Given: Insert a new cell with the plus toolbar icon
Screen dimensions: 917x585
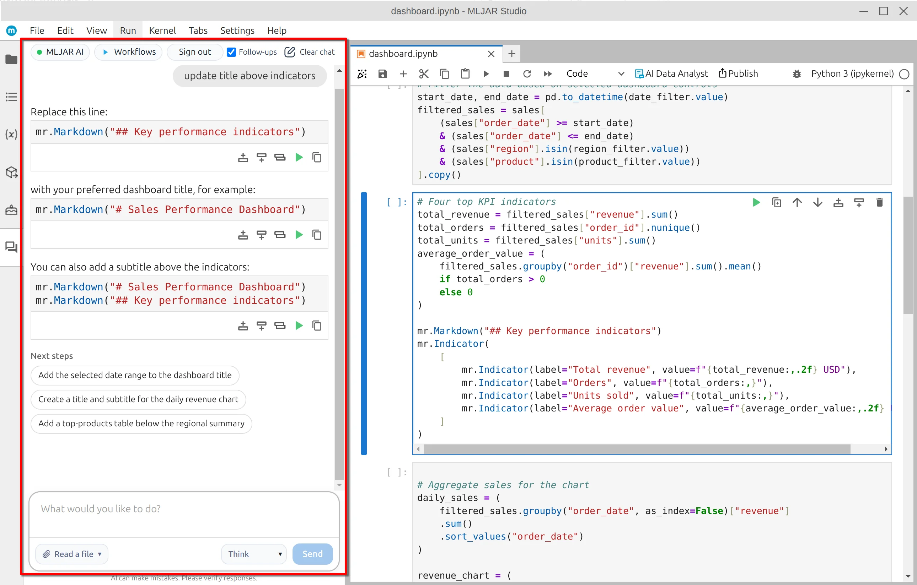Looking at the screenshot, I should pyautogui.click(x=403, y=74).
